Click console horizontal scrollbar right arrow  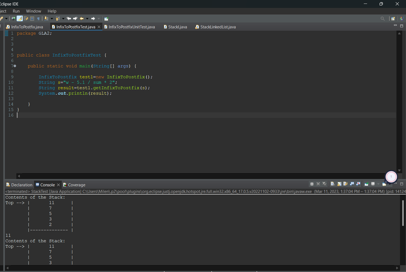pyautogui.click(x=397, y=268)
